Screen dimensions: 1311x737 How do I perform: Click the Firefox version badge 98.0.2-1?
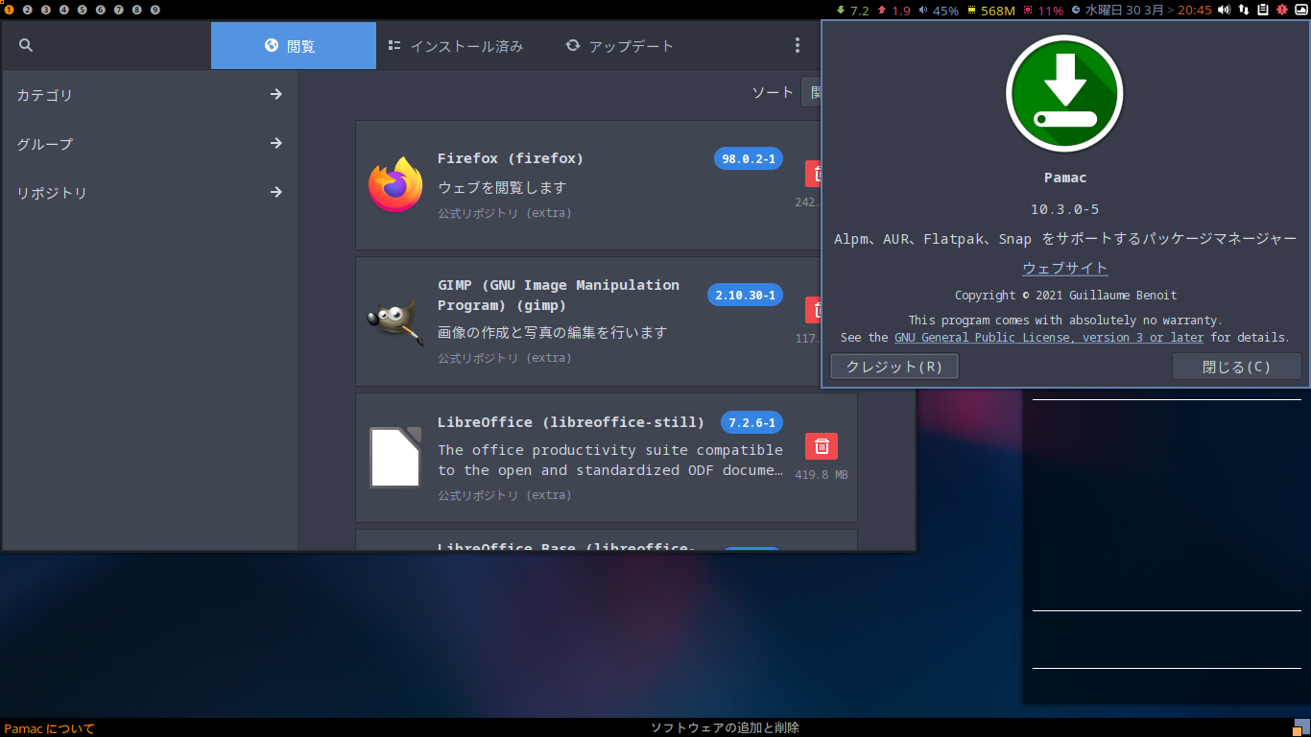[x=749, y=158]
